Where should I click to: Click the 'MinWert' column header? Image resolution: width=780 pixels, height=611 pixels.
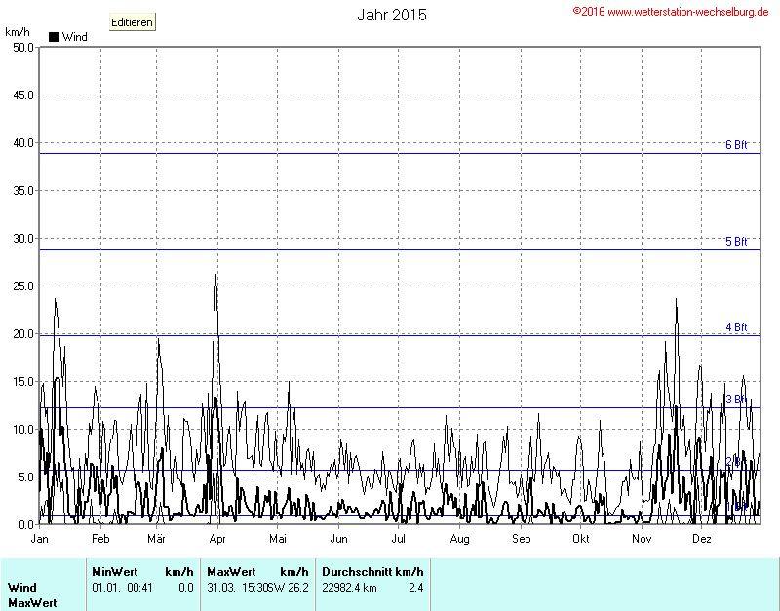tap(115, 572)
